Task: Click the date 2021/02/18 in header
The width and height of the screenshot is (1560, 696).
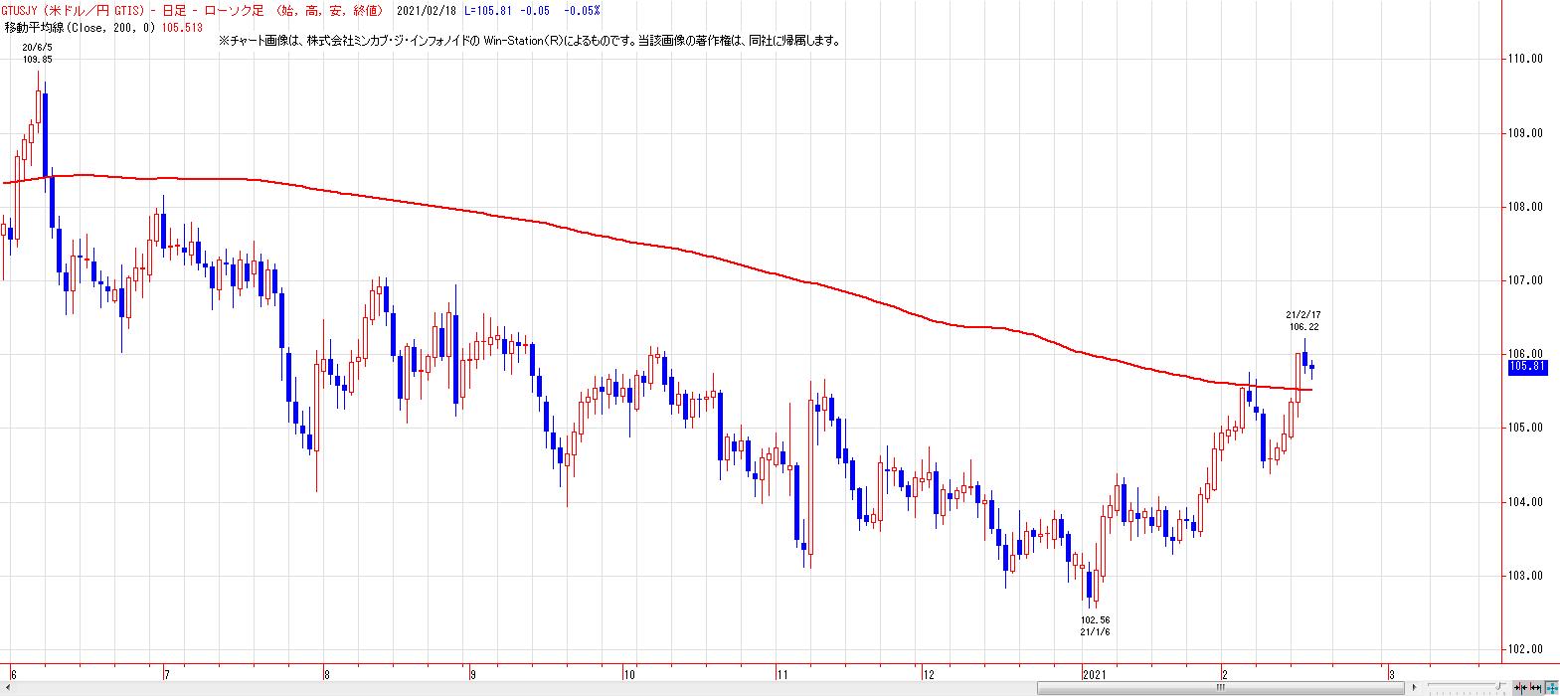Action: (x=425, y=10)
